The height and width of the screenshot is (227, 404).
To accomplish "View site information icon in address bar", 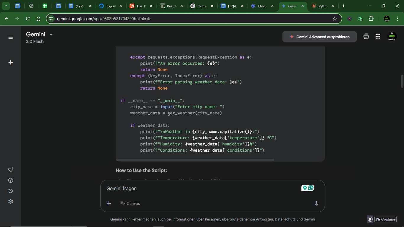I will click(x=51, y=19).
